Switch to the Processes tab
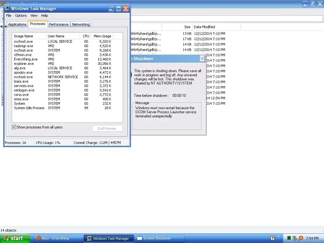Image resolution: width=324 pixels, height=243 pixels. click(x=38, y=24)
